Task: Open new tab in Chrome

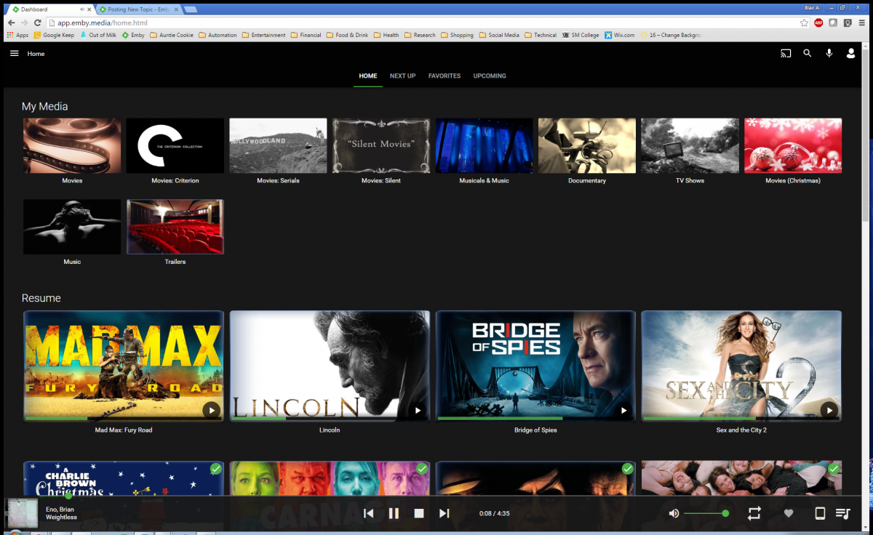Action: [x=191, y=9]
